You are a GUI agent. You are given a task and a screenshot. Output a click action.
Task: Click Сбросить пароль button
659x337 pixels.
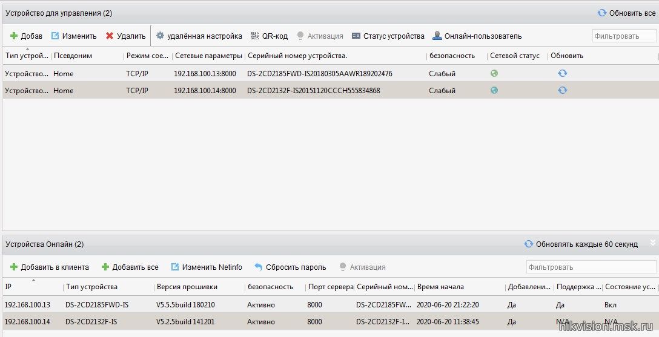290,267
